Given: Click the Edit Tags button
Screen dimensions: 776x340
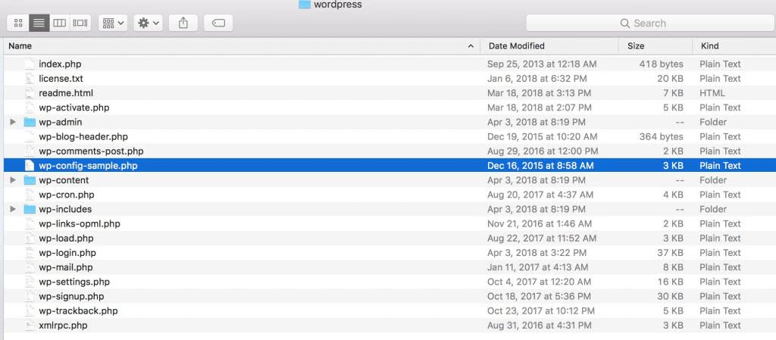Looking at the screenshot, I should (x=218, y=23).
